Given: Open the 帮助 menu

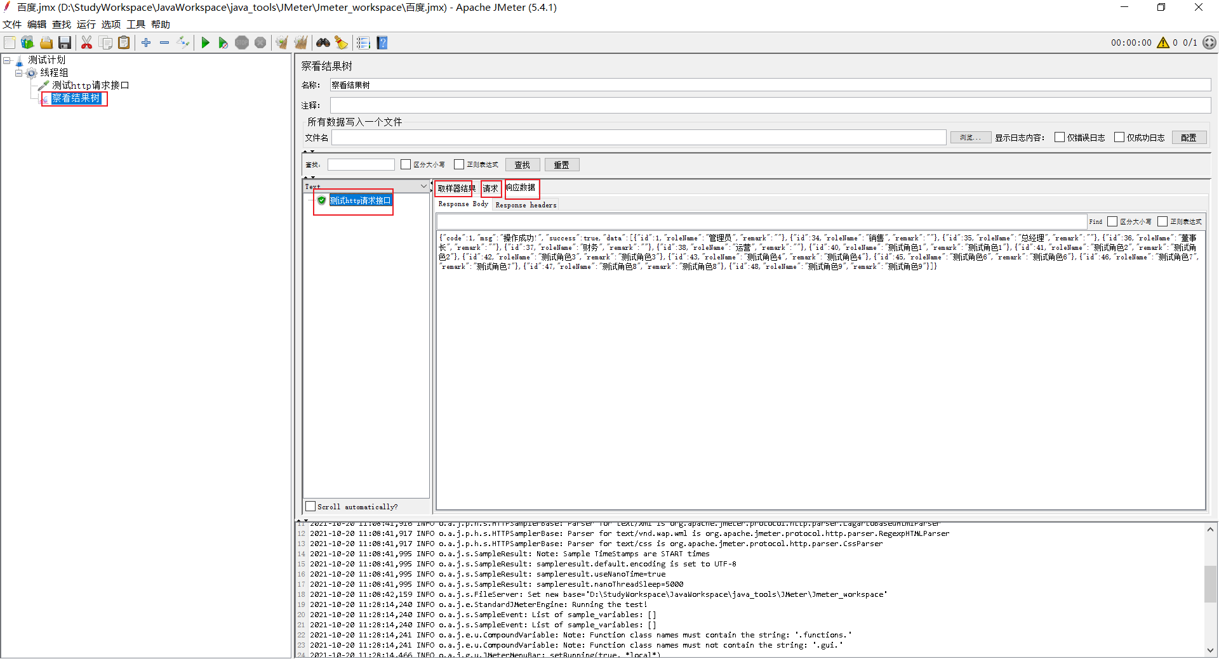Looking at the screenshot, I should [161, 24].
